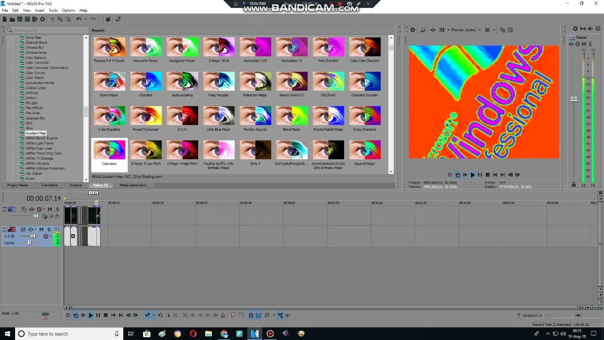Open Master bus audio properties gear icon
The image size is (604, 340).
(x=575, y=29)
